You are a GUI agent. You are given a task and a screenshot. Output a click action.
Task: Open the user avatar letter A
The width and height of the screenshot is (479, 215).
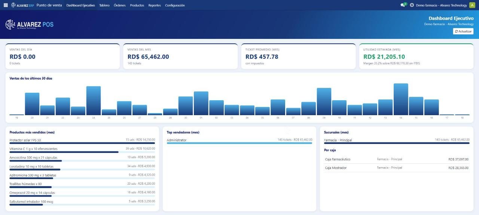coord(472,5)
